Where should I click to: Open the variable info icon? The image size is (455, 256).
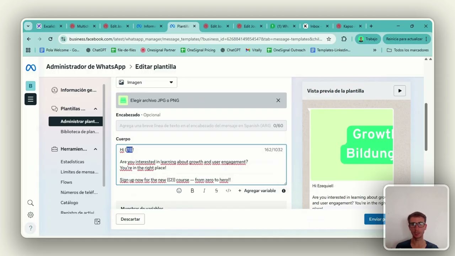tap(284, 191)
